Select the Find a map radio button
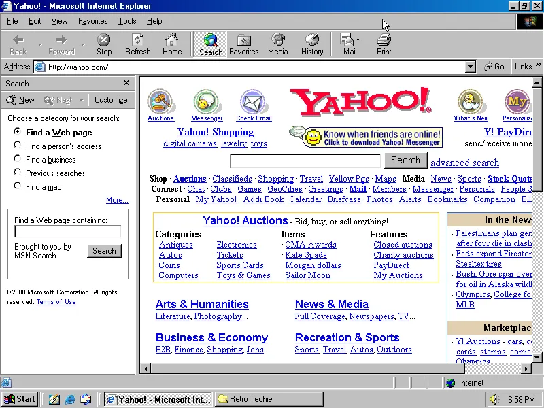The width and height of the screenshot is (544, 408). tap(17, 185)
